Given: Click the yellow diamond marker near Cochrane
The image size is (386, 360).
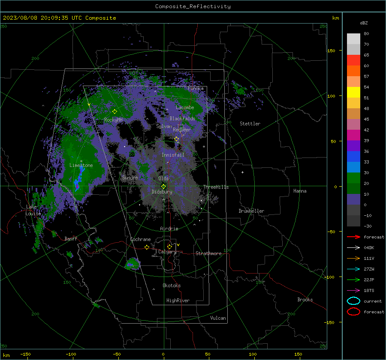Looking at the screenshot, I should pos(147,247).
